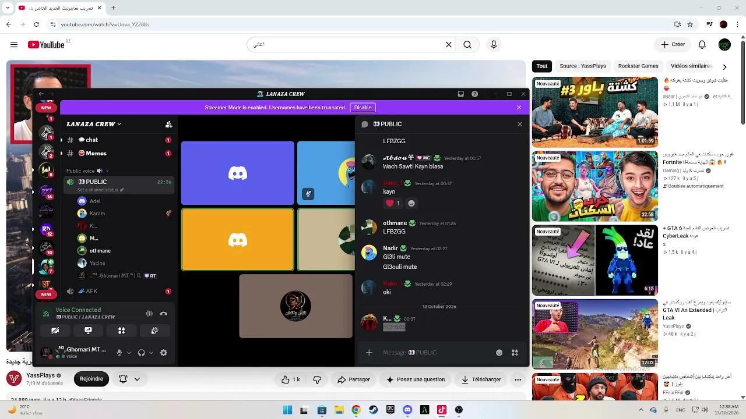The width and height of the screenshot is (746, 419).
Task: Open notification preference dropdown beside Rejoindre
Action: pos(129,379)
